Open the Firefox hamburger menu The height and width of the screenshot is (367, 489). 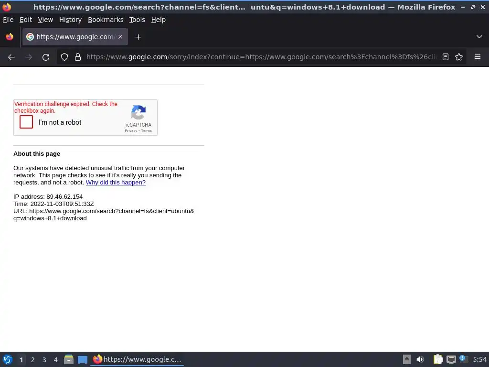click(478, 57)
